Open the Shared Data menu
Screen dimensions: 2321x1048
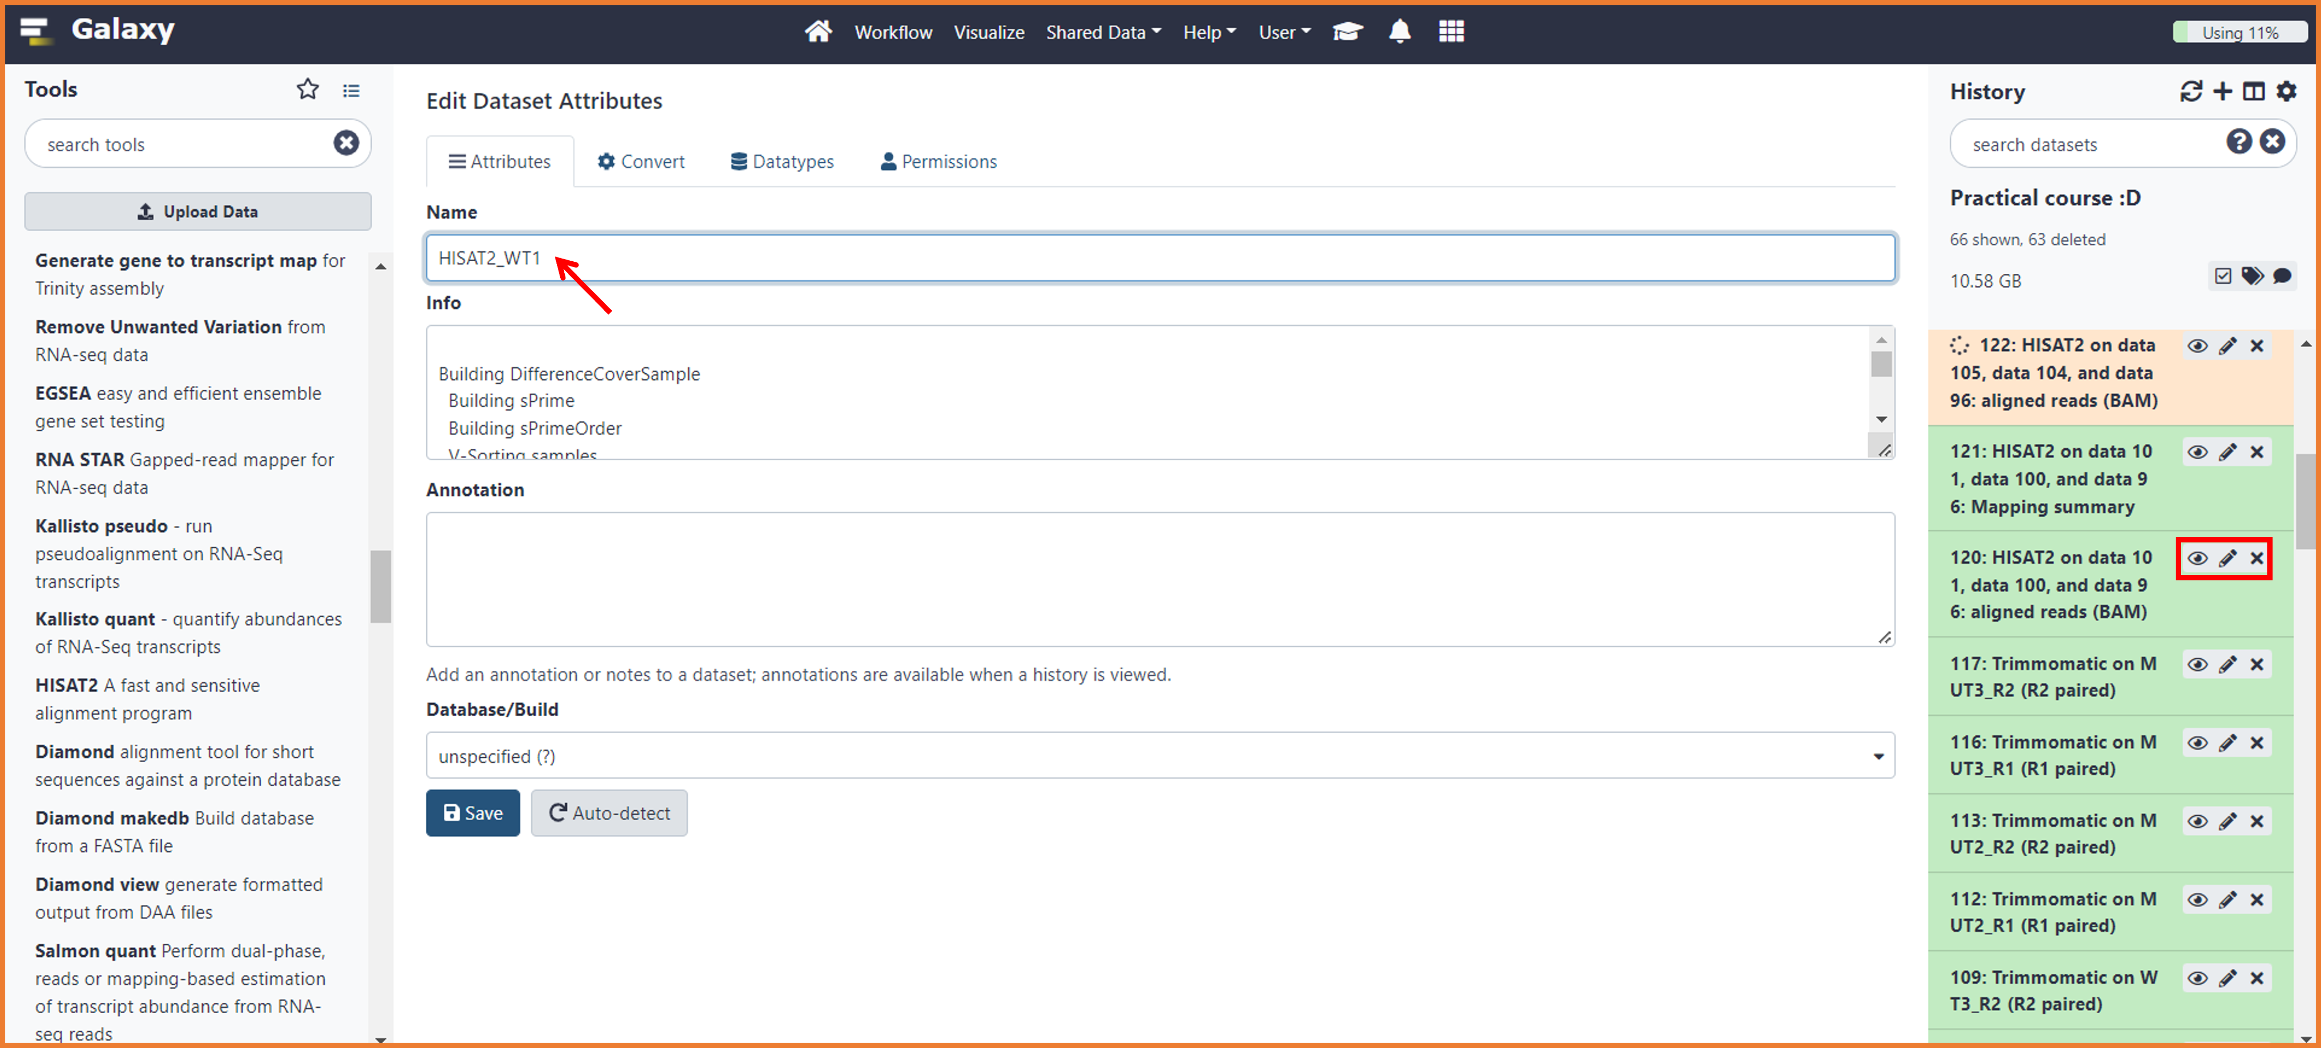[1103, 33]
